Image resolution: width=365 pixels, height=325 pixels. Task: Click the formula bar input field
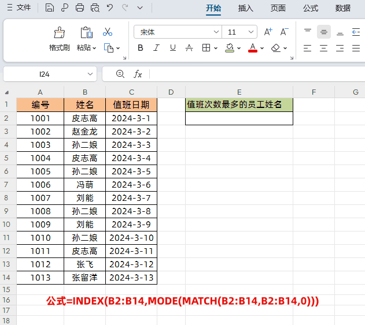pyautogui.click(x=257, y=74)
